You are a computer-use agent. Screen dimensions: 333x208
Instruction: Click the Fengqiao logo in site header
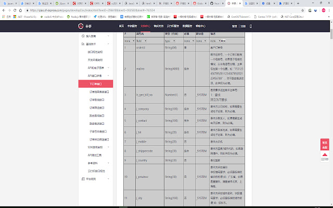click(85, 26)
